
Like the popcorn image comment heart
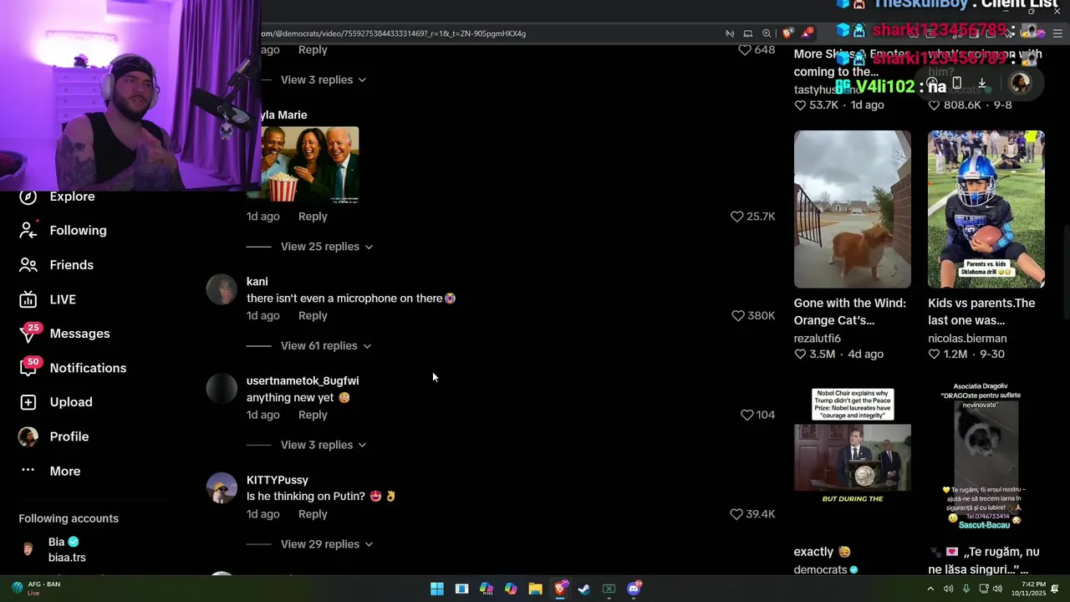click(x=736, y=217)
